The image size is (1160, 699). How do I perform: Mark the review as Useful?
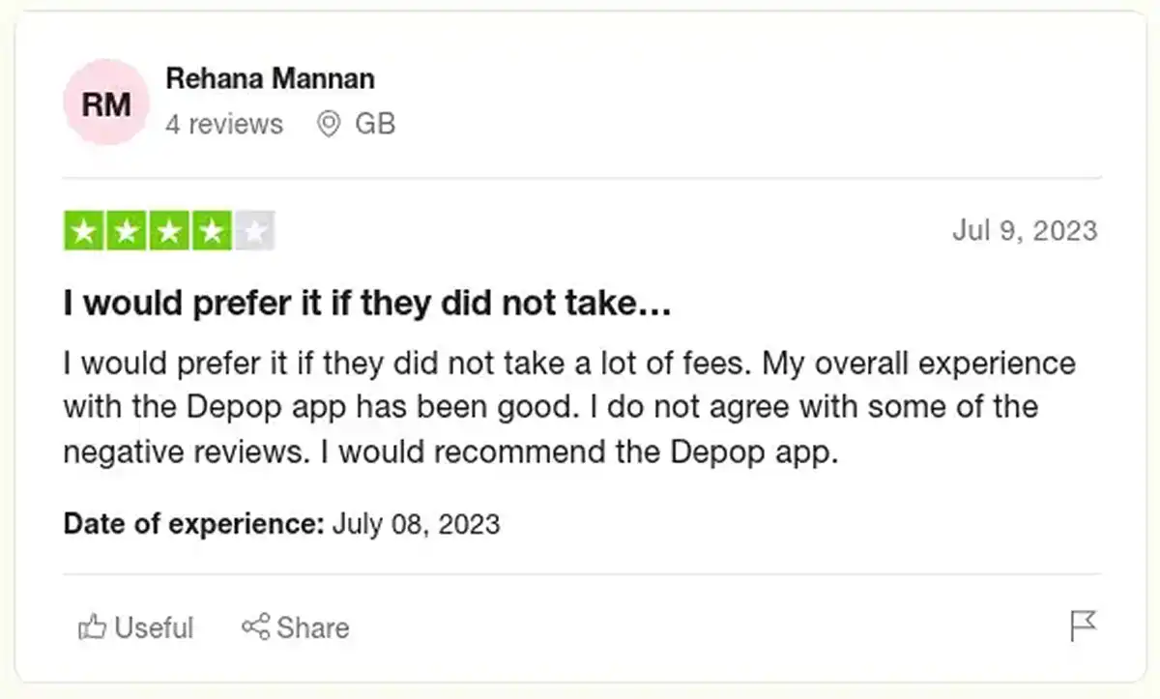(x=135, y=627)
